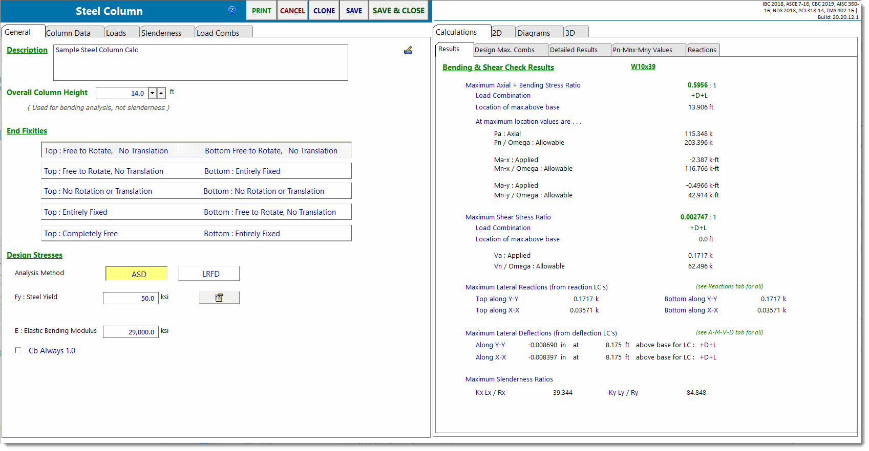
Task: Select Top Completely Free, Bottom Entirely Fixed fixity
Action: (x=196, y=234)
